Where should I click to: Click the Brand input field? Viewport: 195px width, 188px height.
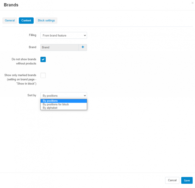coord(60,47)
